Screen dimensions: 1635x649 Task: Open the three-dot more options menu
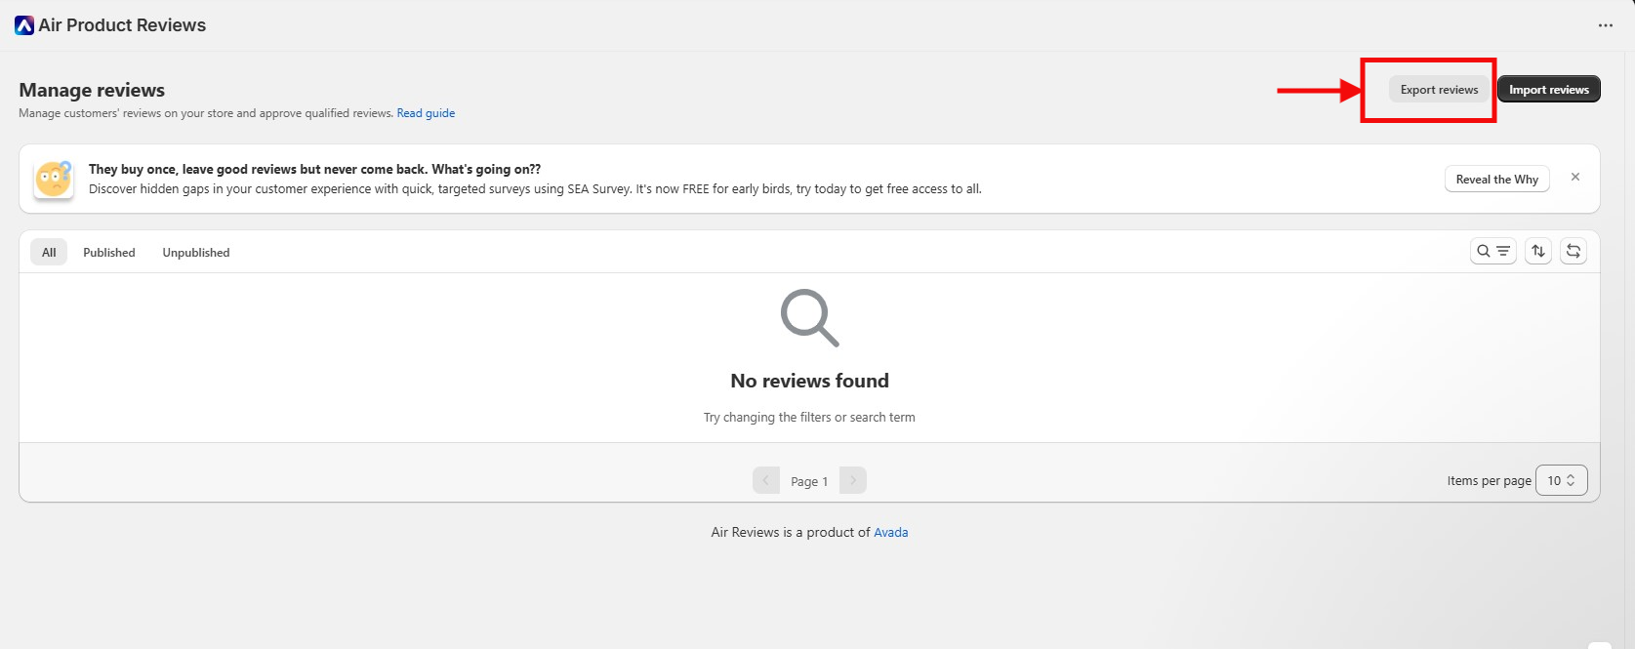click(x=1606, y=25)
